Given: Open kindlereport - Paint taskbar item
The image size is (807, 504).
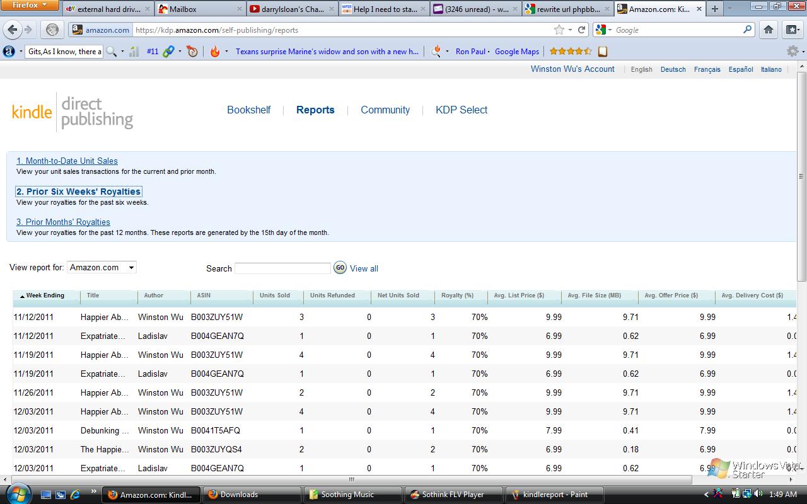Looking at the screenshot, I should point(555,495).
